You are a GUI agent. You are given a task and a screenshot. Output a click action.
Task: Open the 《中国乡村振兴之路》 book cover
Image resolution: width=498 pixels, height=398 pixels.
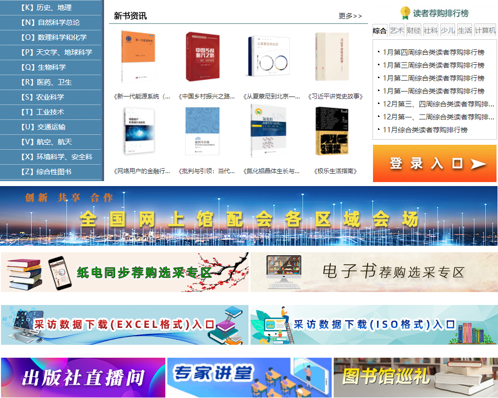pos(202,57)
